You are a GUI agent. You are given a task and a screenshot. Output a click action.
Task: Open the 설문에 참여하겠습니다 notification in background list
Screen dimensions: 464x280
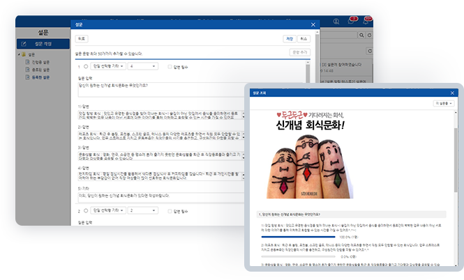(x=342, y=64)
